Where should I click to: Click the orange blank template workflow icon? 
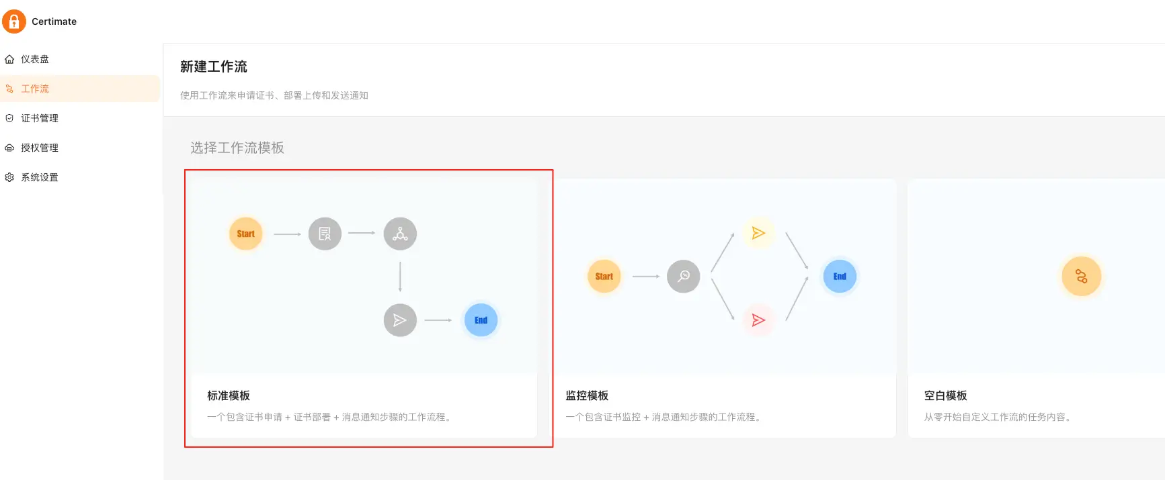click(1081, 276)
